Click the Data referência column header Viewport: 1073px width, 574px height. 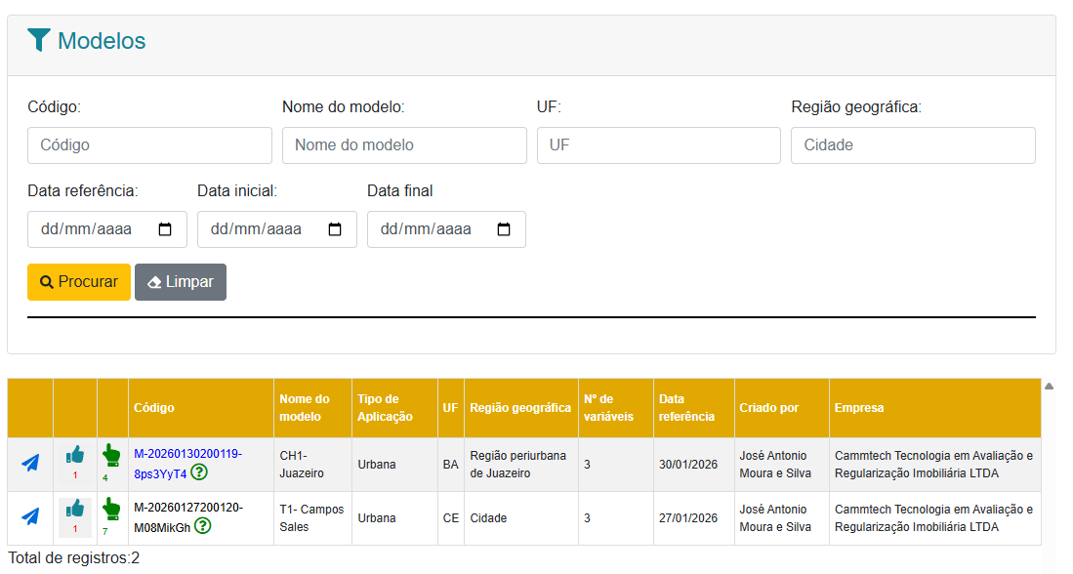click(x=694, y=408)
